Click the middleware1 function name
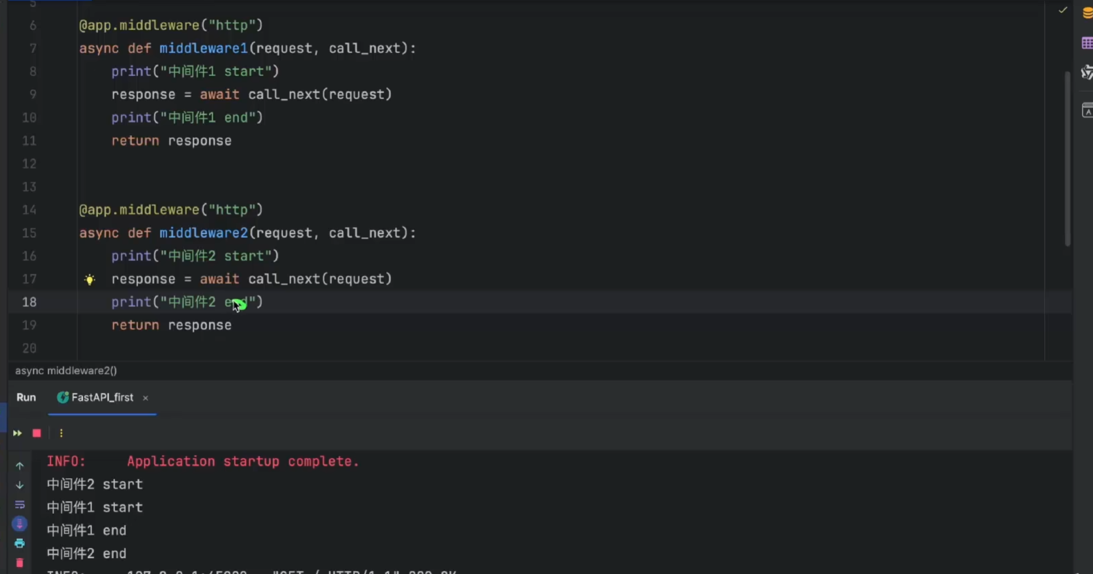The width and height of the screenshot is (1093, 574). 203,49
